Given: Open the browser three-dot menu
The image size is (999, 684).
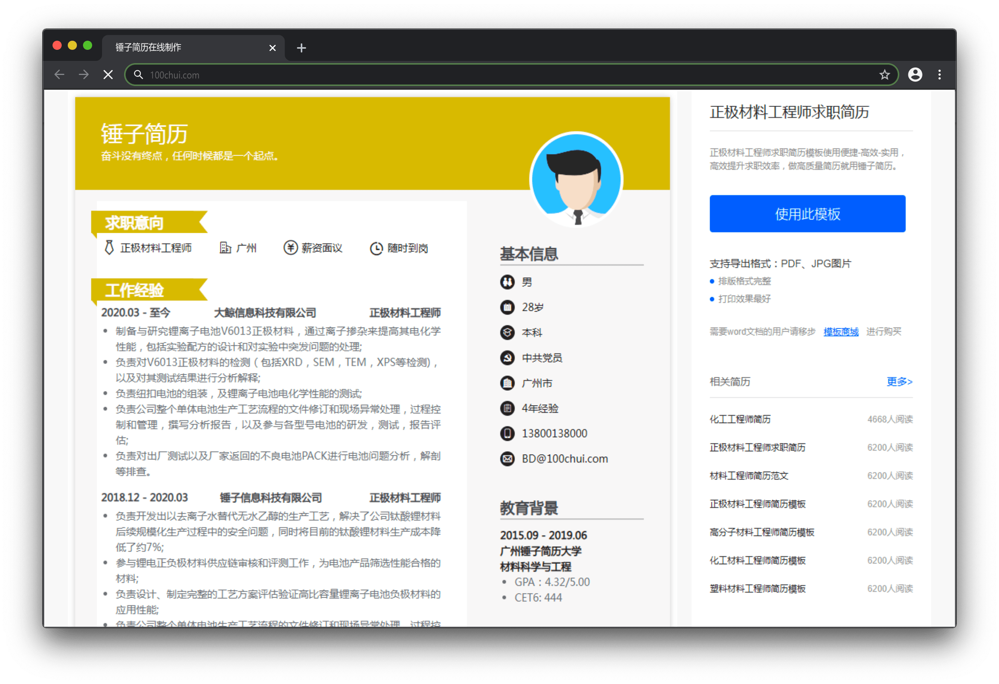Looking at the screenshot, I should coord(939,75).
